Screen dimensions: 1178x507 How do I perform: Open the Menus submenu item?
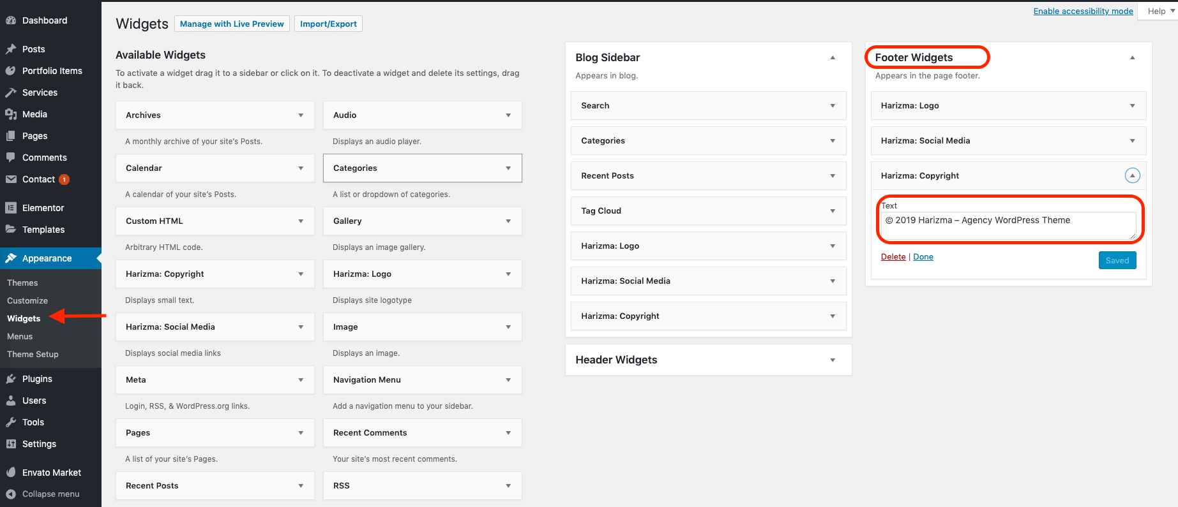[20, 336]
